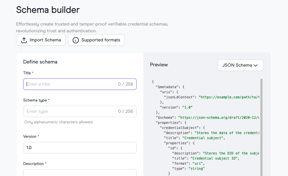Click the Title field label
This screenshot has height=176, width=288.
pyautogui.click(x=27, y=73)
